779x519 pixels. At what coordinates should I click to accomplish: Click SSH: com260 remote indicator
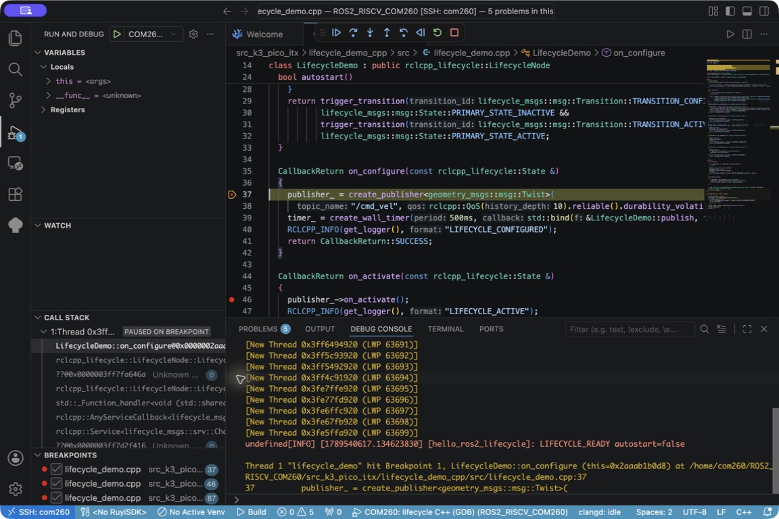pyautogui.click(x=39, y=512)
